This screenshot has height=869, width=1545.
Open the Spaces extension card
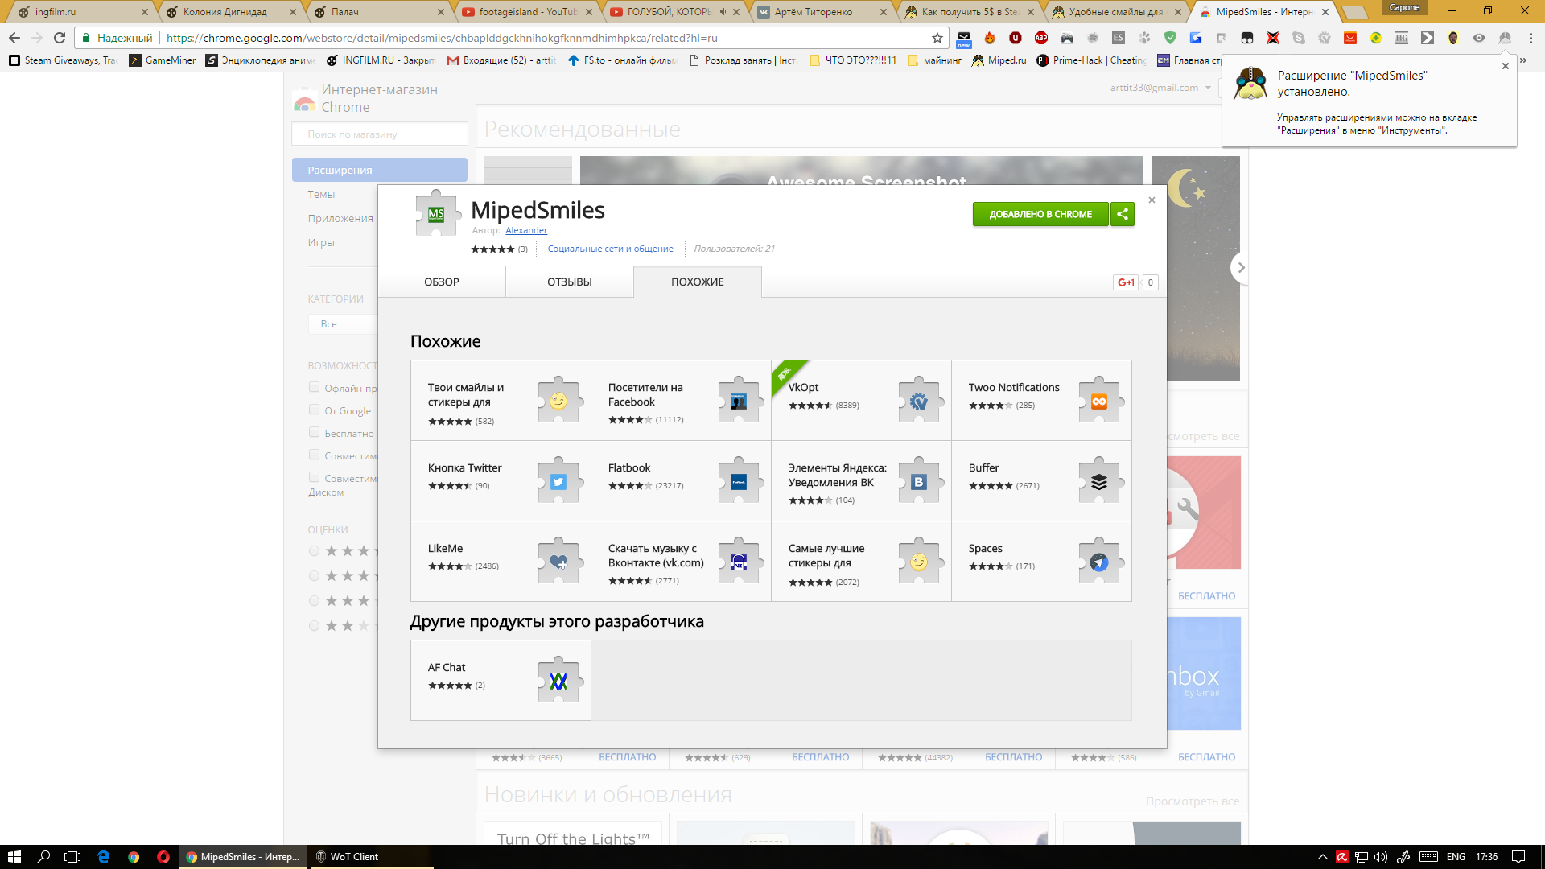tap(1041, 561)
